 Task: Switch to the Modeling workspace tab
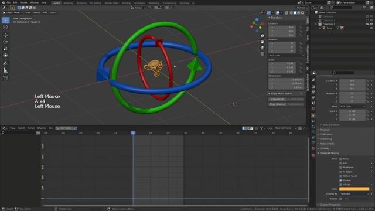pyautogui.click(x=69, y=3)
